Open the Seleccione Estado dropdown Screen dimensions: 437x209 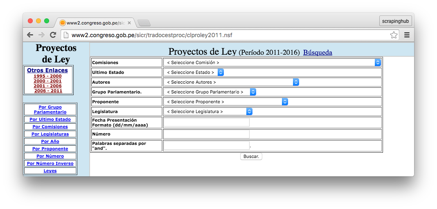coord(194,72)
